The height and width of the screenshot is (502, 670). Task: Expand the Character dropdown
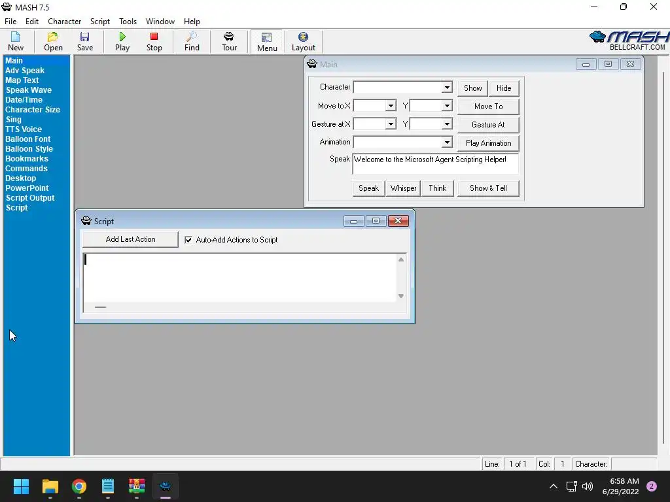[x=447, y=87]
